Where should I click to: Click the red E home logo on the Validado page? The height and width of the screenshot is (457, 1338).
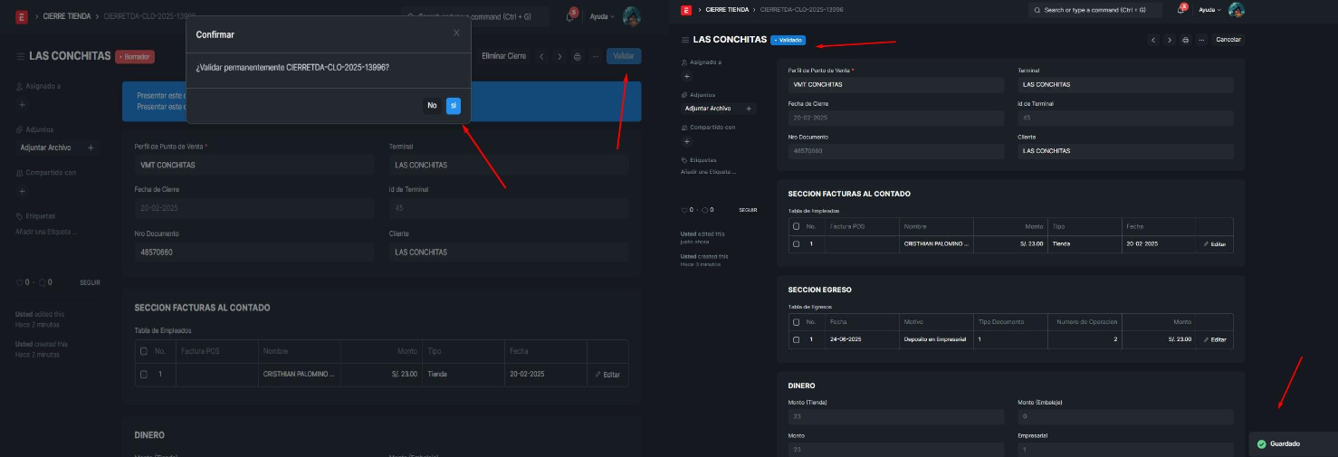(x=686, y=10)
